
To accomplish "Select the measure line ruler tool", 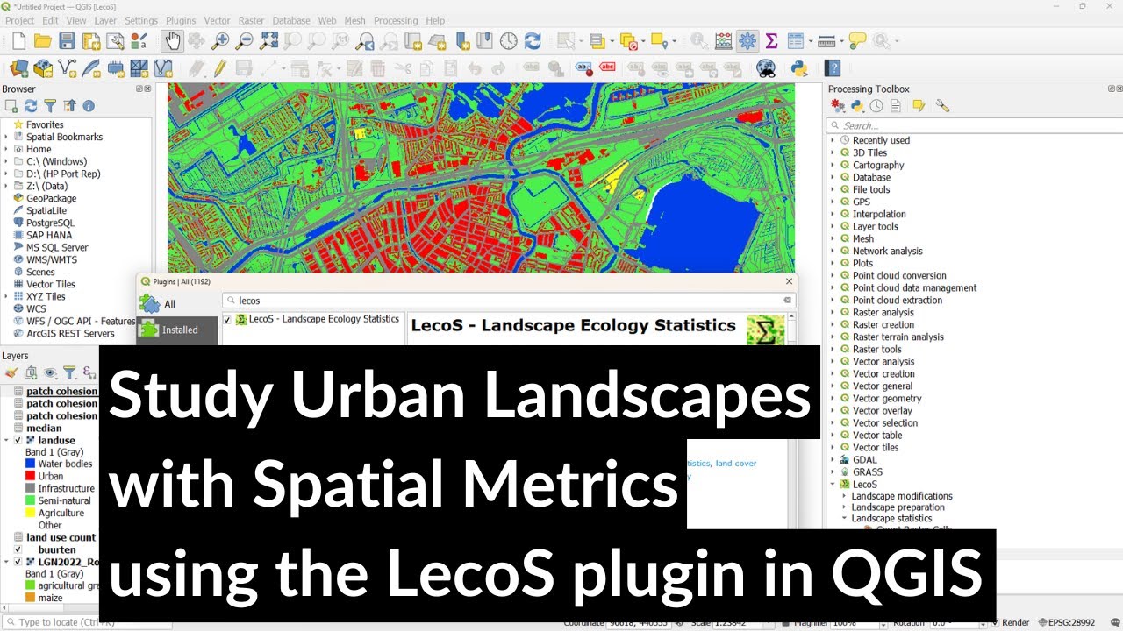I will [826, 40].
